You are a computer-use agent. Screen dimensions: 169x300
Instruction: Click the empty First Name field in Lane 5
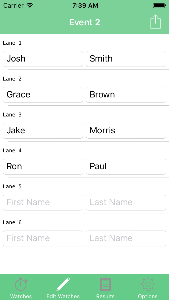(43, 203)
